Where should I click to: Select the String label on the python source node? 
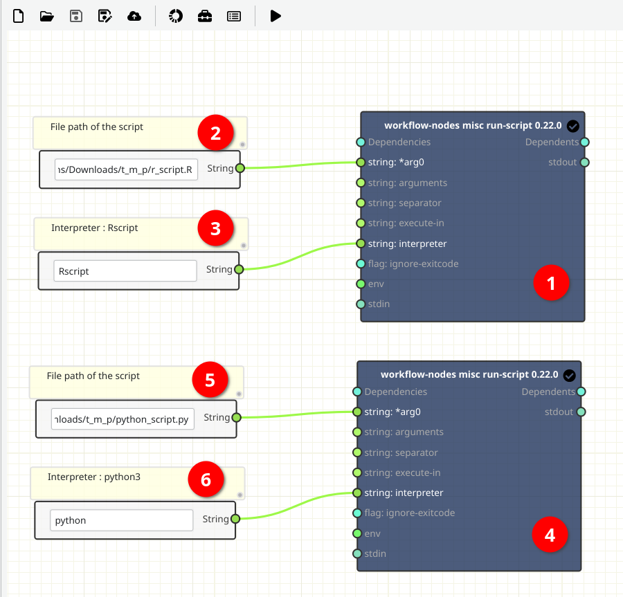coord(216,519)
